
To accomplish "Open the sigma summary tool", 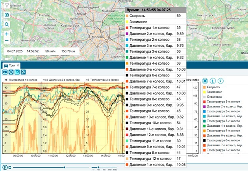I will pyautogui.click(x=5, y=72).
